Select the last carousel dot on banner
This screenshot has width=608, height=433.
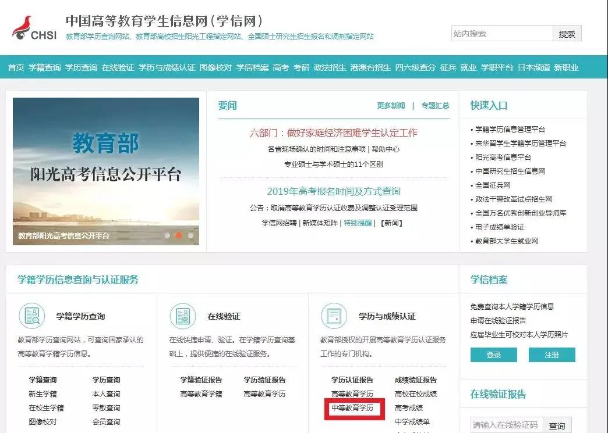click(x=190, y=235)
